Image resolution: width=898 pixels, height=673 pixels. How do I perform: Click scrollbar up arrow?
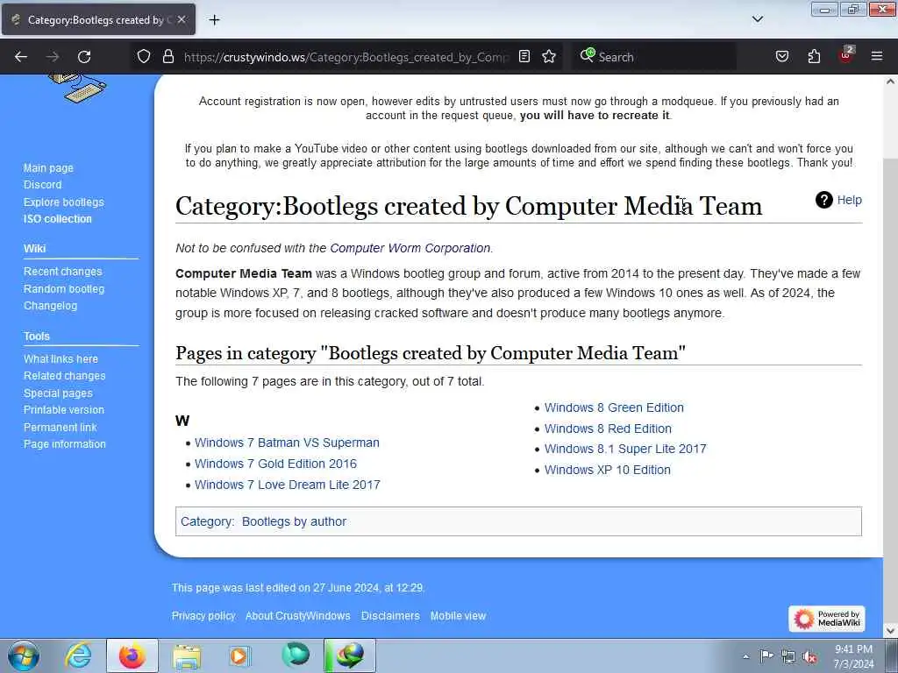(x=890, y=81)
